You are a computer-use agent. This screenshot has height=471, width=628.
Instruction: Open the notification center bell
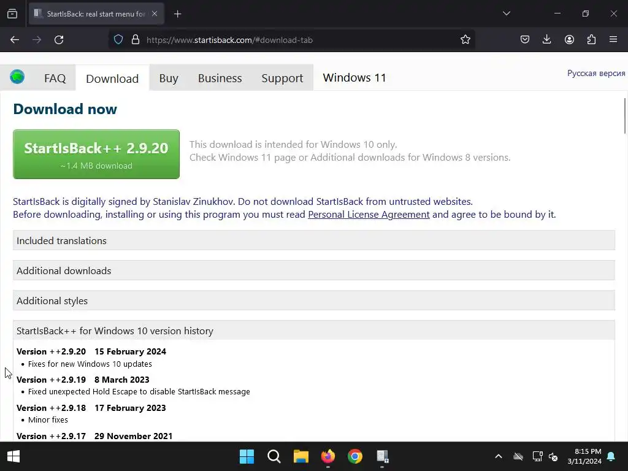click(611, 456)
